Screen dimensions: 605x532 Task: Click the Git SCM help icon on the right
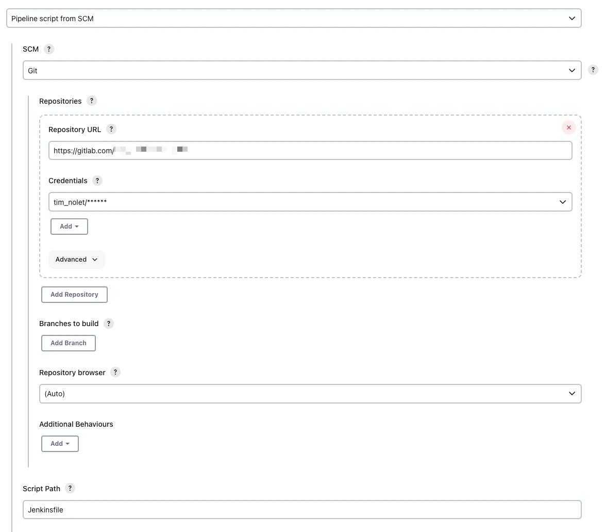[593, 70]
